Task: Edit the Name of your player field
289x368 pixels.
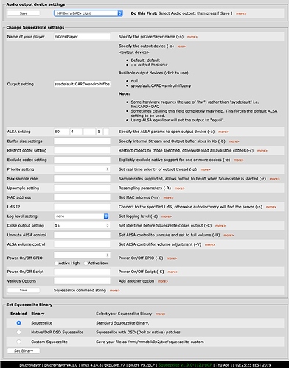Action: (x=82, y=37)
